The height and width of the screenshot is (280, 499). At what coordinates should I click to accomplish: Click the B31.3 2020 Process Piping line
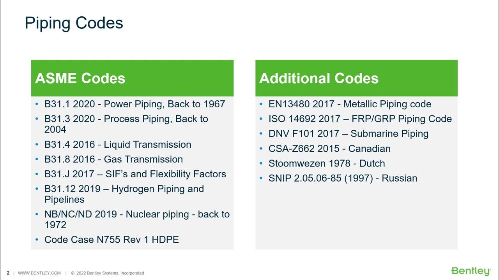(x=126, y=119)
